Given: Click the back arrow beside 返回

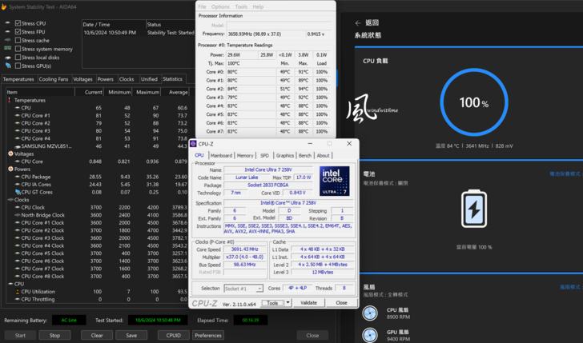Looking at the screenshot, I should 357,23.
